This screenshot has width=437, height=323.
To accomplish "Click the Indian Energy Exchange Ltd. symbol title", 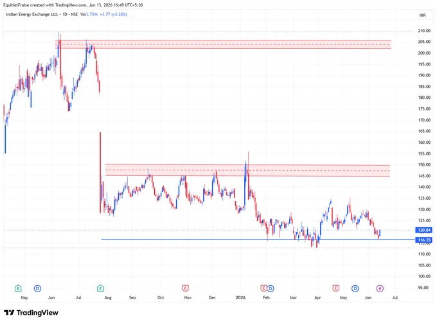I will 32,14.
